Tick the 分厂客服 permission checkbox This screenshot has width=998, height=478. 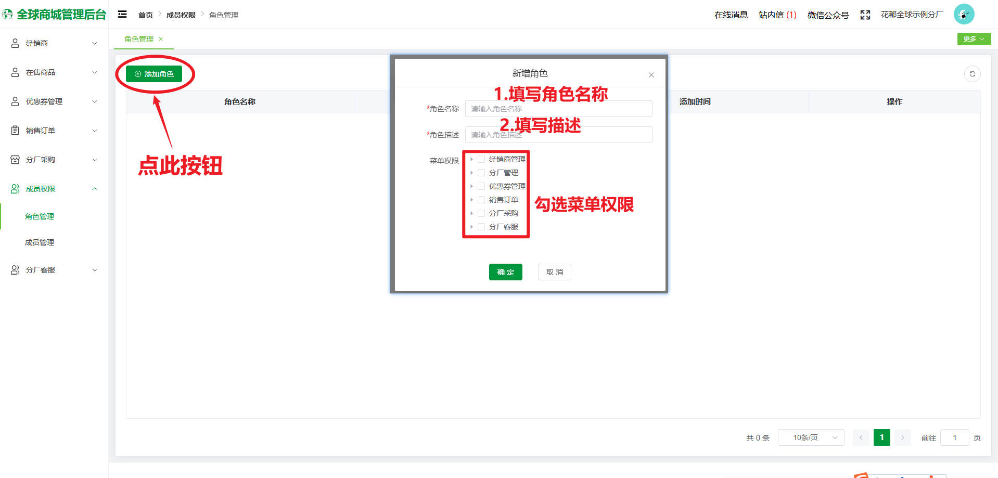481,227
